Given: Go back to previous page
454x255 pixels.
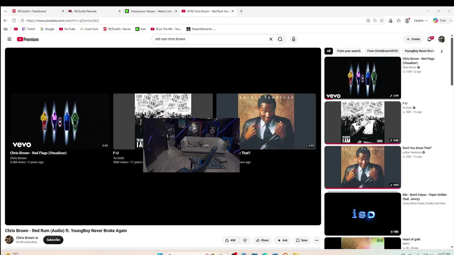Looking at the screenshot, I should tap(5, 21).
